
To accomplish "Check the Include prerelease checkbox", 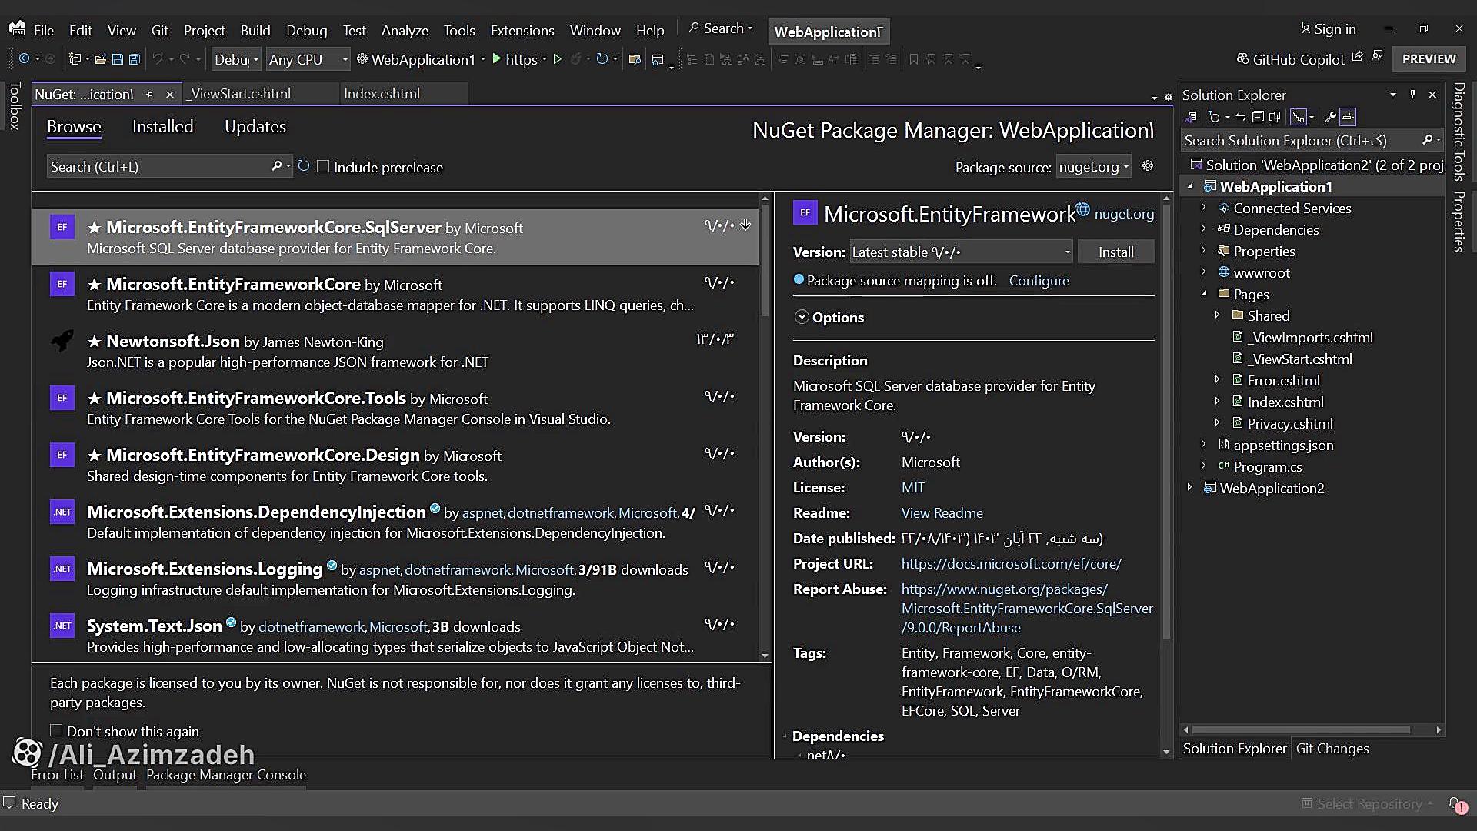I will click(x=323, y=166).
